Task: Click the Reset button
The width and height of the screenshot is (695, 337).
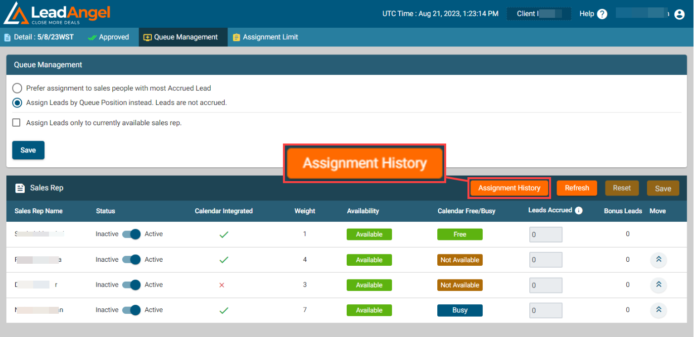Action: click(x=622, y=188)
